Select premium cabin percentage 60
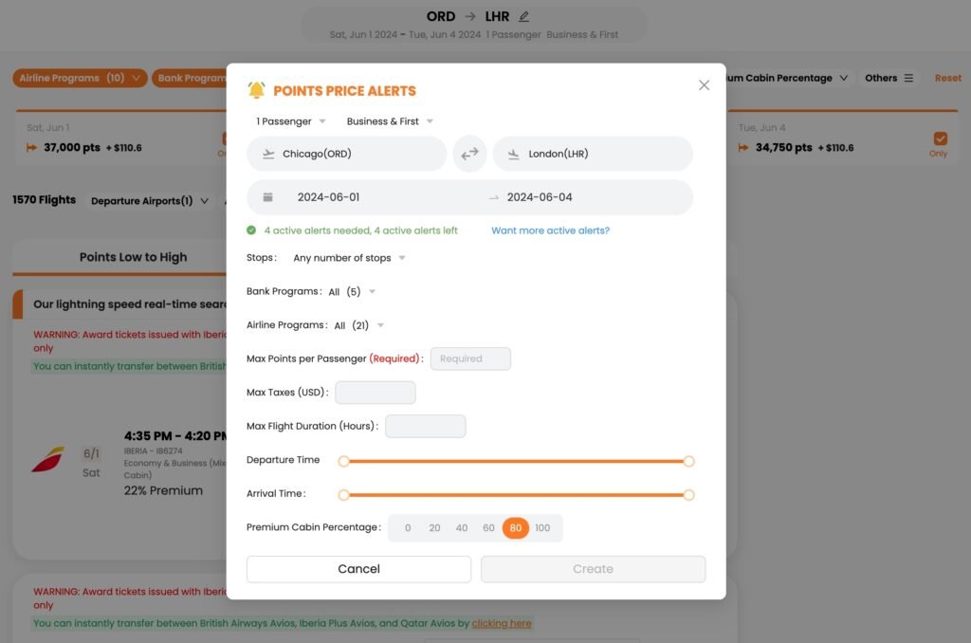This screenshot has height=643, width=971. pyautogui.click(x=488, y=528)
